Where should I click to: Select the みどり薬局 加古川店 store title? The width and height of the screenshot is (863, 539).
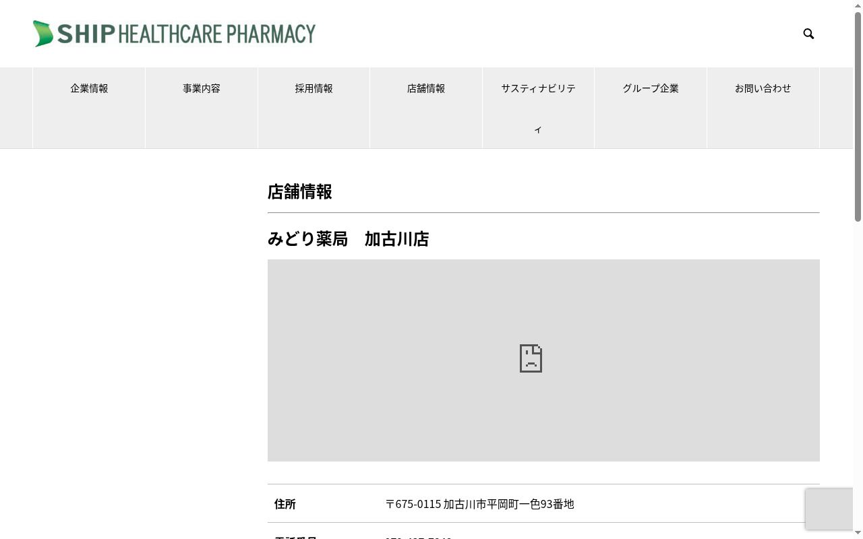coord(348,239)
